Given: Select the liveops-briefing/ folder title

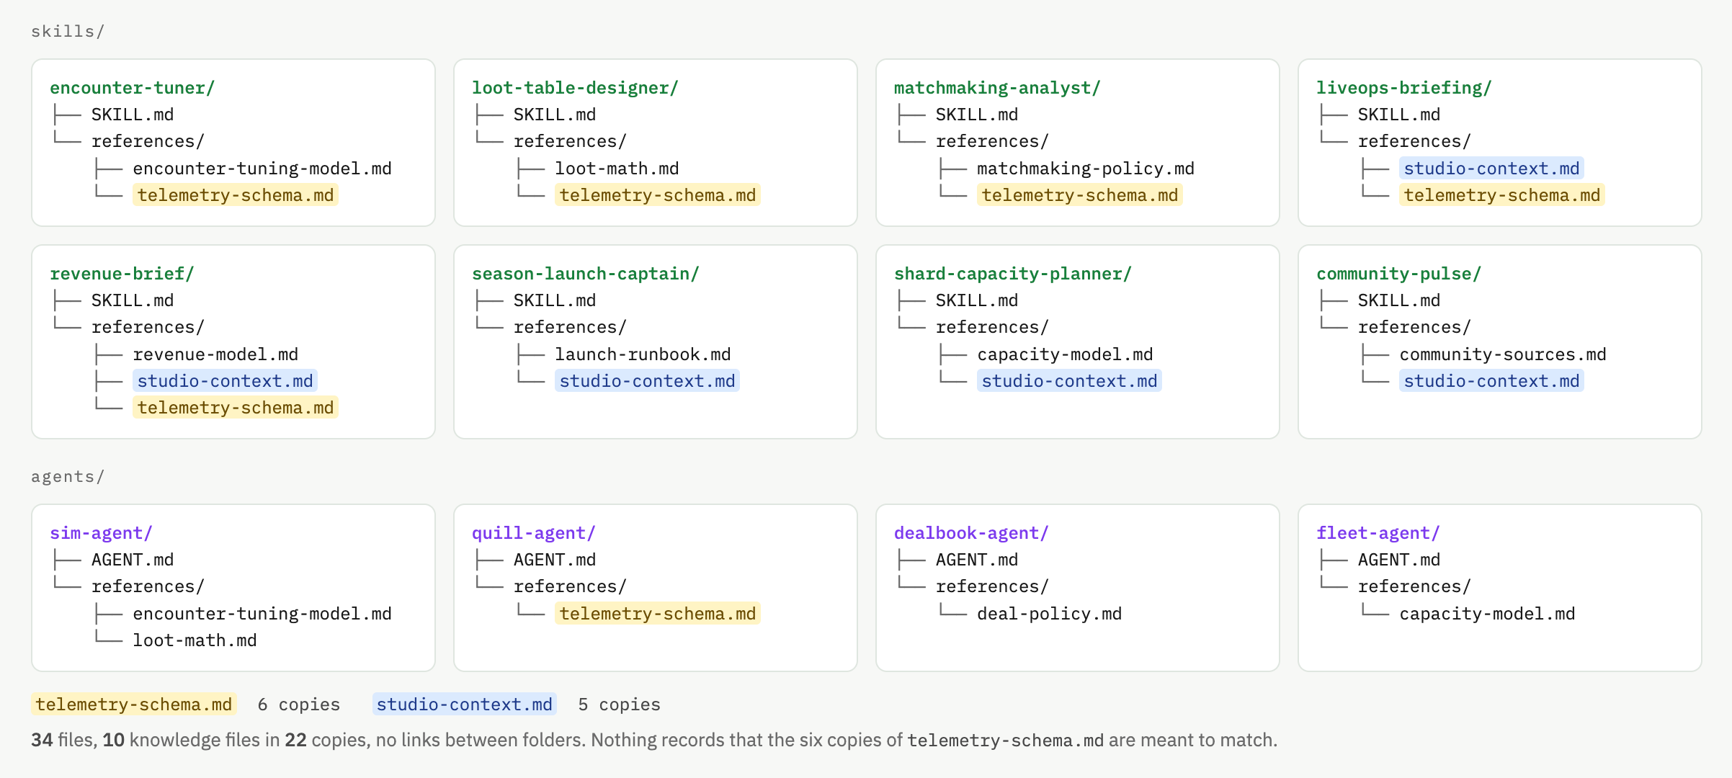Looking at the screenshot, I should click(1403, 88).
